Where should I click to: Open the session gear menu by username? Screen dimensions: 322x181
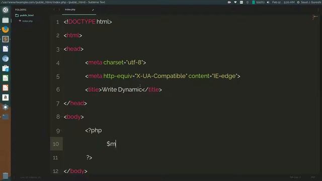[298, 2]
